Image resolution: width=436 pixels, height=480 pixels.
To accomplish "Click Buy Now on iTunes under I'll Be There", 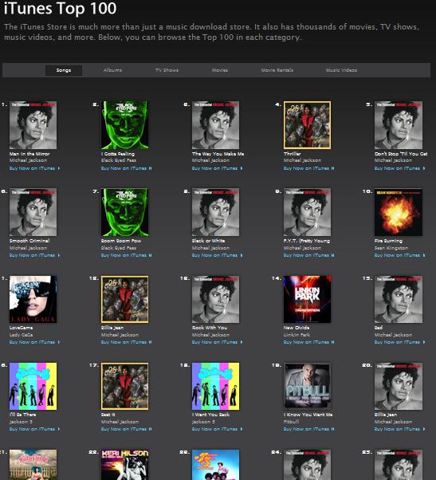I will coord(34,429).
